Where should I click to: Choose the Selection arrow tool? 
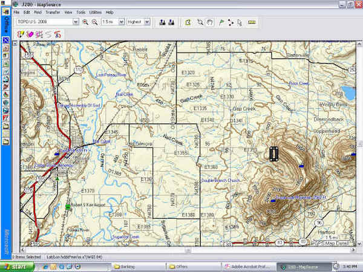point(240,22)
